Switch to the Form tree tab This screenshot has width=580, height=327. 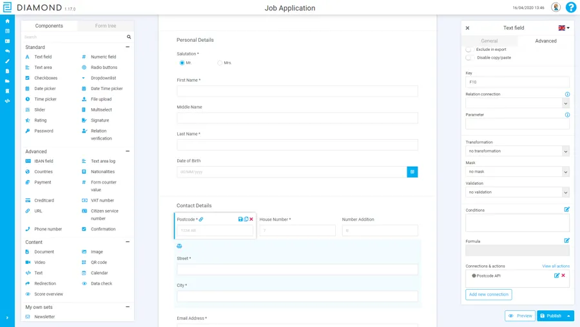pyautogui.click(x=106, y=26)
